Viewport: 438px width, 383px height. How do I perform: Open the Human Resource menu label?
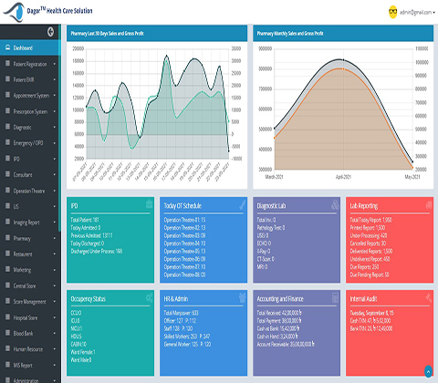[x=28, y=349]
